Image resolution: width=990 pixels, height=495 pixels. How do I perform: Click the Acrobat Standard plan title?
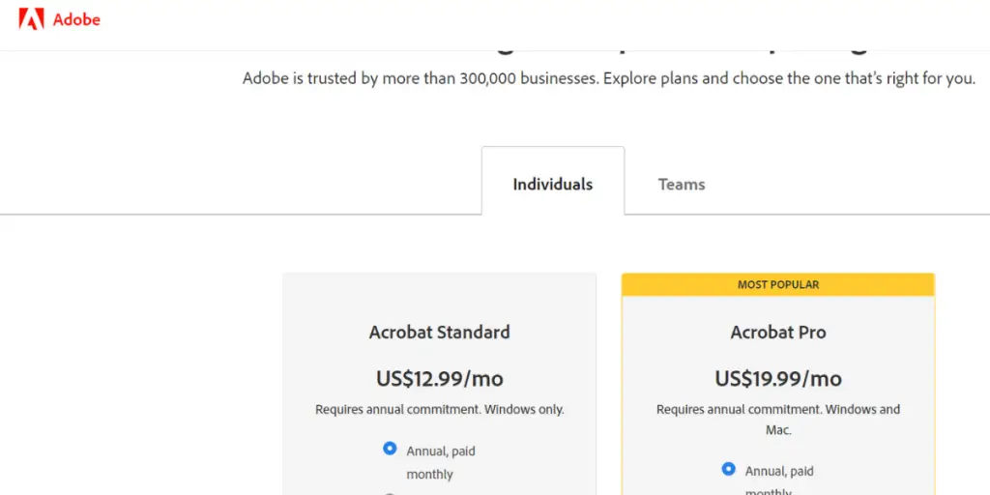[440, 333]
